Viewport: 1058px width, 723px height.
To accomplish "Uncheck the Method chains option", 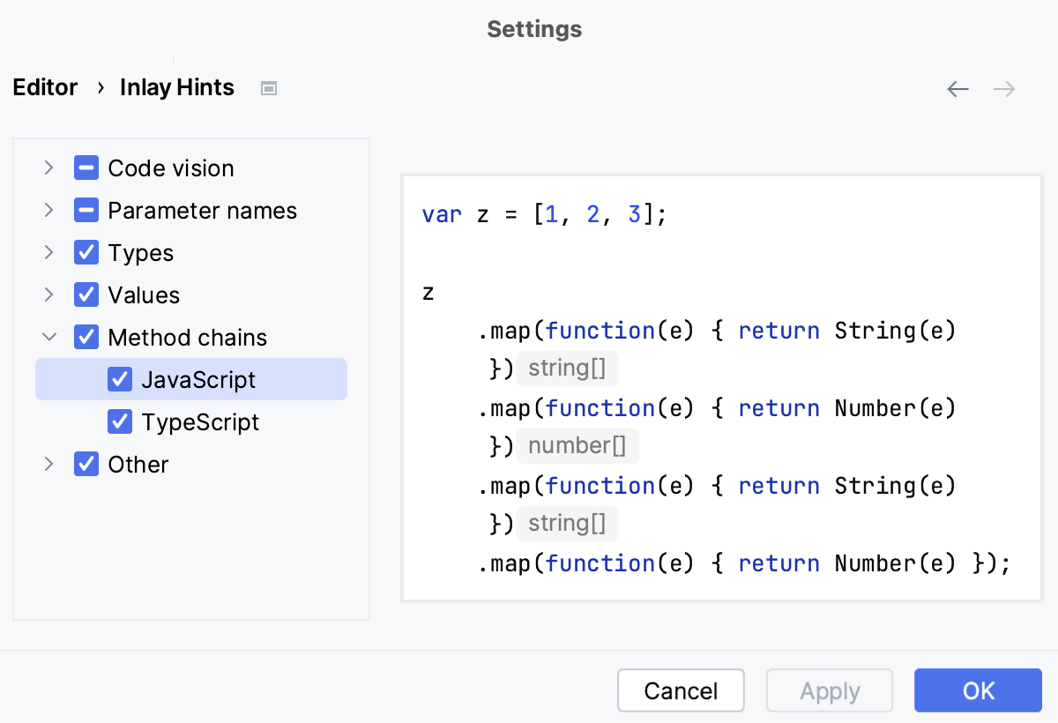I will pos(86,337).
